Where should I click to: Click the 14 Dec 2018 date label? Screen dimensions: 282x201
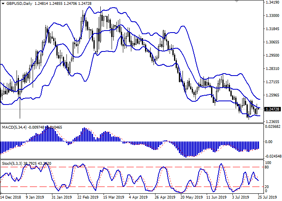coord(10,198)
